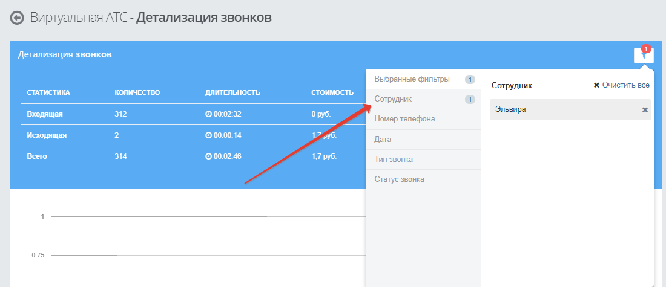Screen dimensions: 666x287
Task: Click the incoming count 312
Action: pyautogui.click(x=120, y=114)
